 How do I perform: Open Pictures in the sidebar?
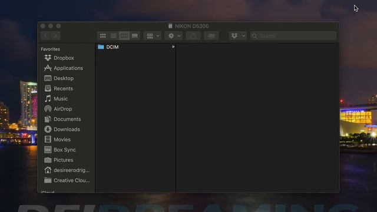[x=59, y=160]
